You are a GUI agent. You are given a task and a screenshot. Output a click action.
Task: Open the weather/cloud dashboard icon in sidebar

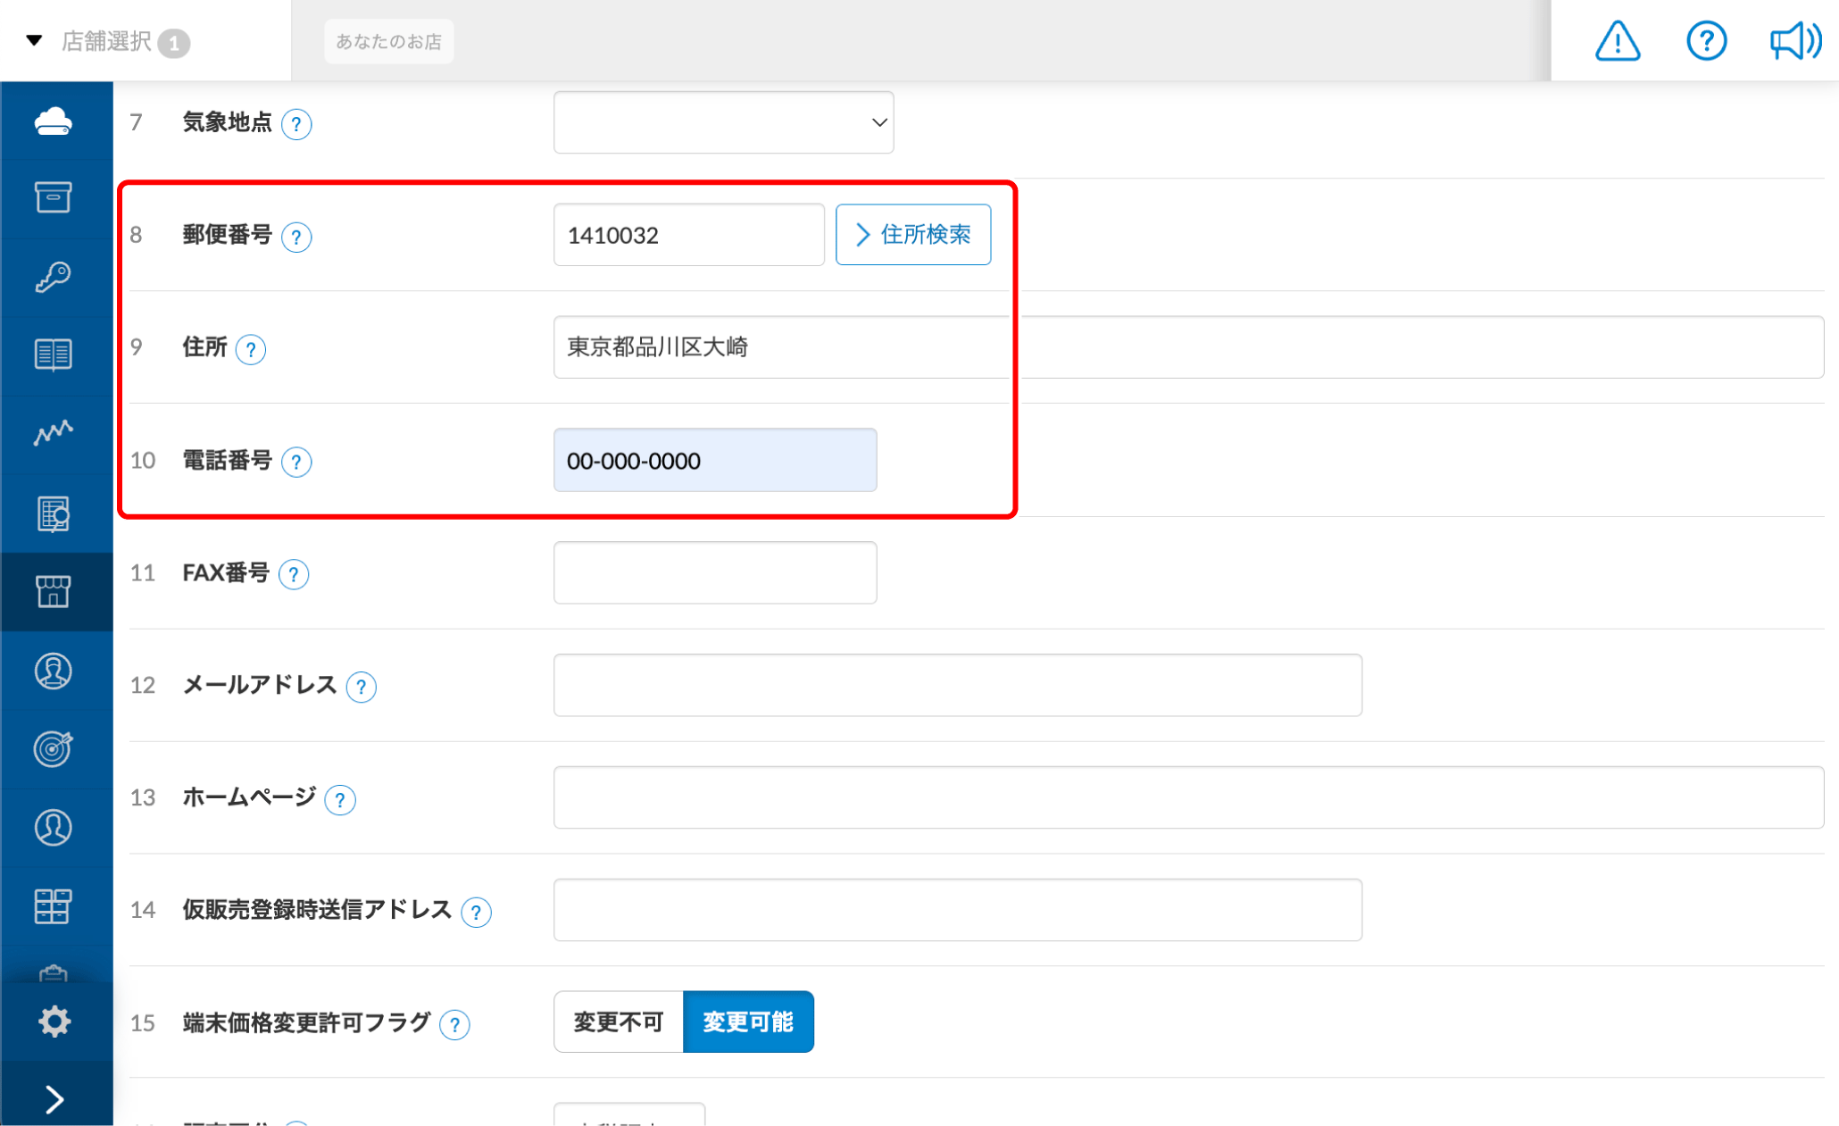(55, 121)
